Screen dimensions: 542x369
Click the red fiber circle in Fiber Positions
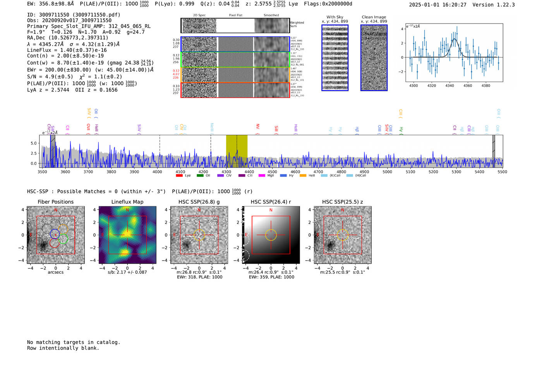click(x=54, y=243)
